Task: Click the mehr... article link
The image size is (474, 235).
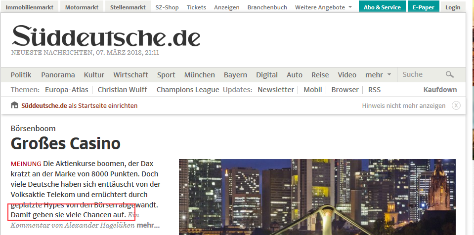Action: click(148, 225)
